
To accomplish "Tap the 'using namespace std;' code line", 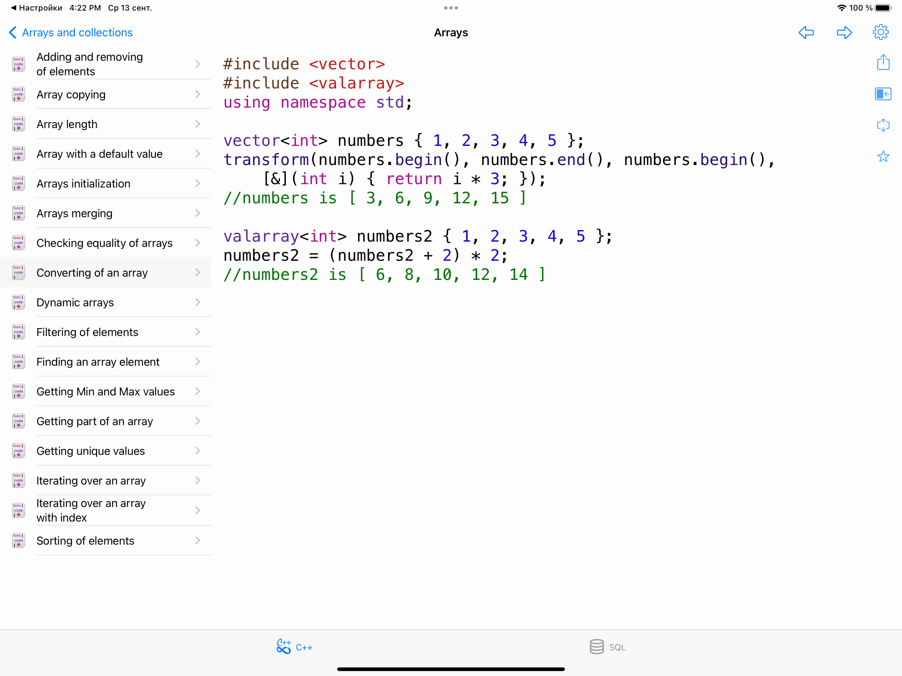I will (318, 102).
